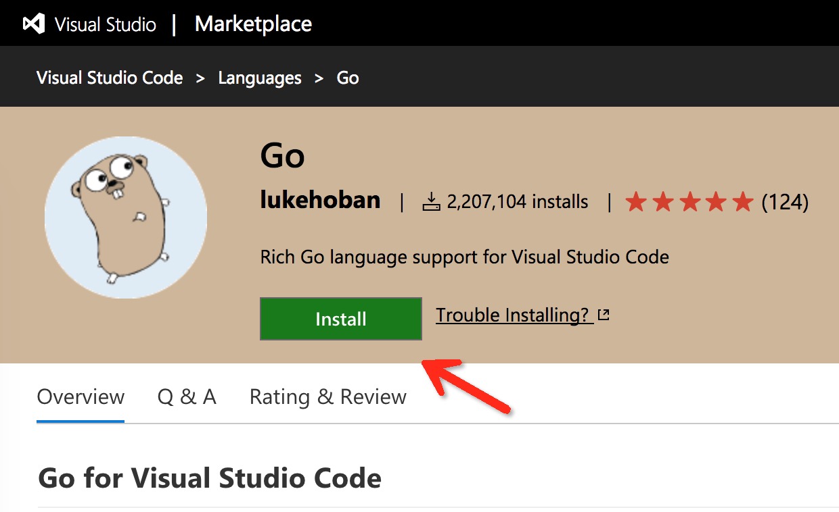The width and height of the screenshot is (839, 512).
Task: Click the fifth rating star
Action: pyautogui.click(x=743, y=201)
